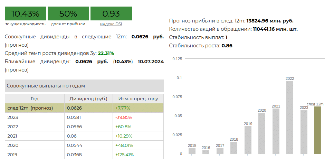
Task: Select the 2023 bar in the chart
Action: 304,132
